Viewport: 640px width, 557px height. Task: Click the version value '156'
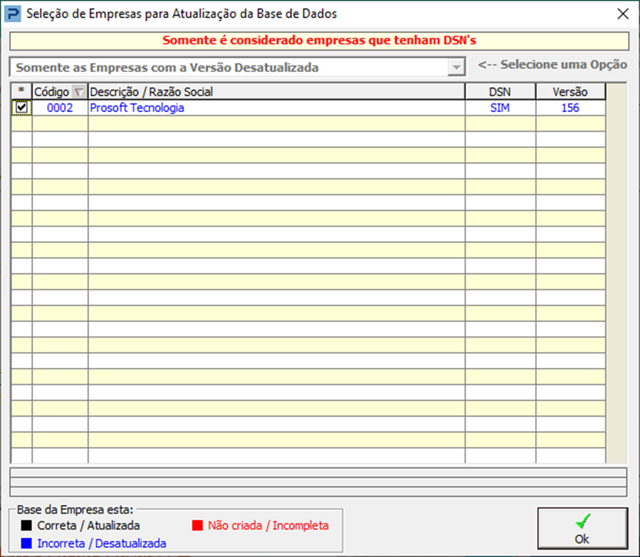(570, 107)
